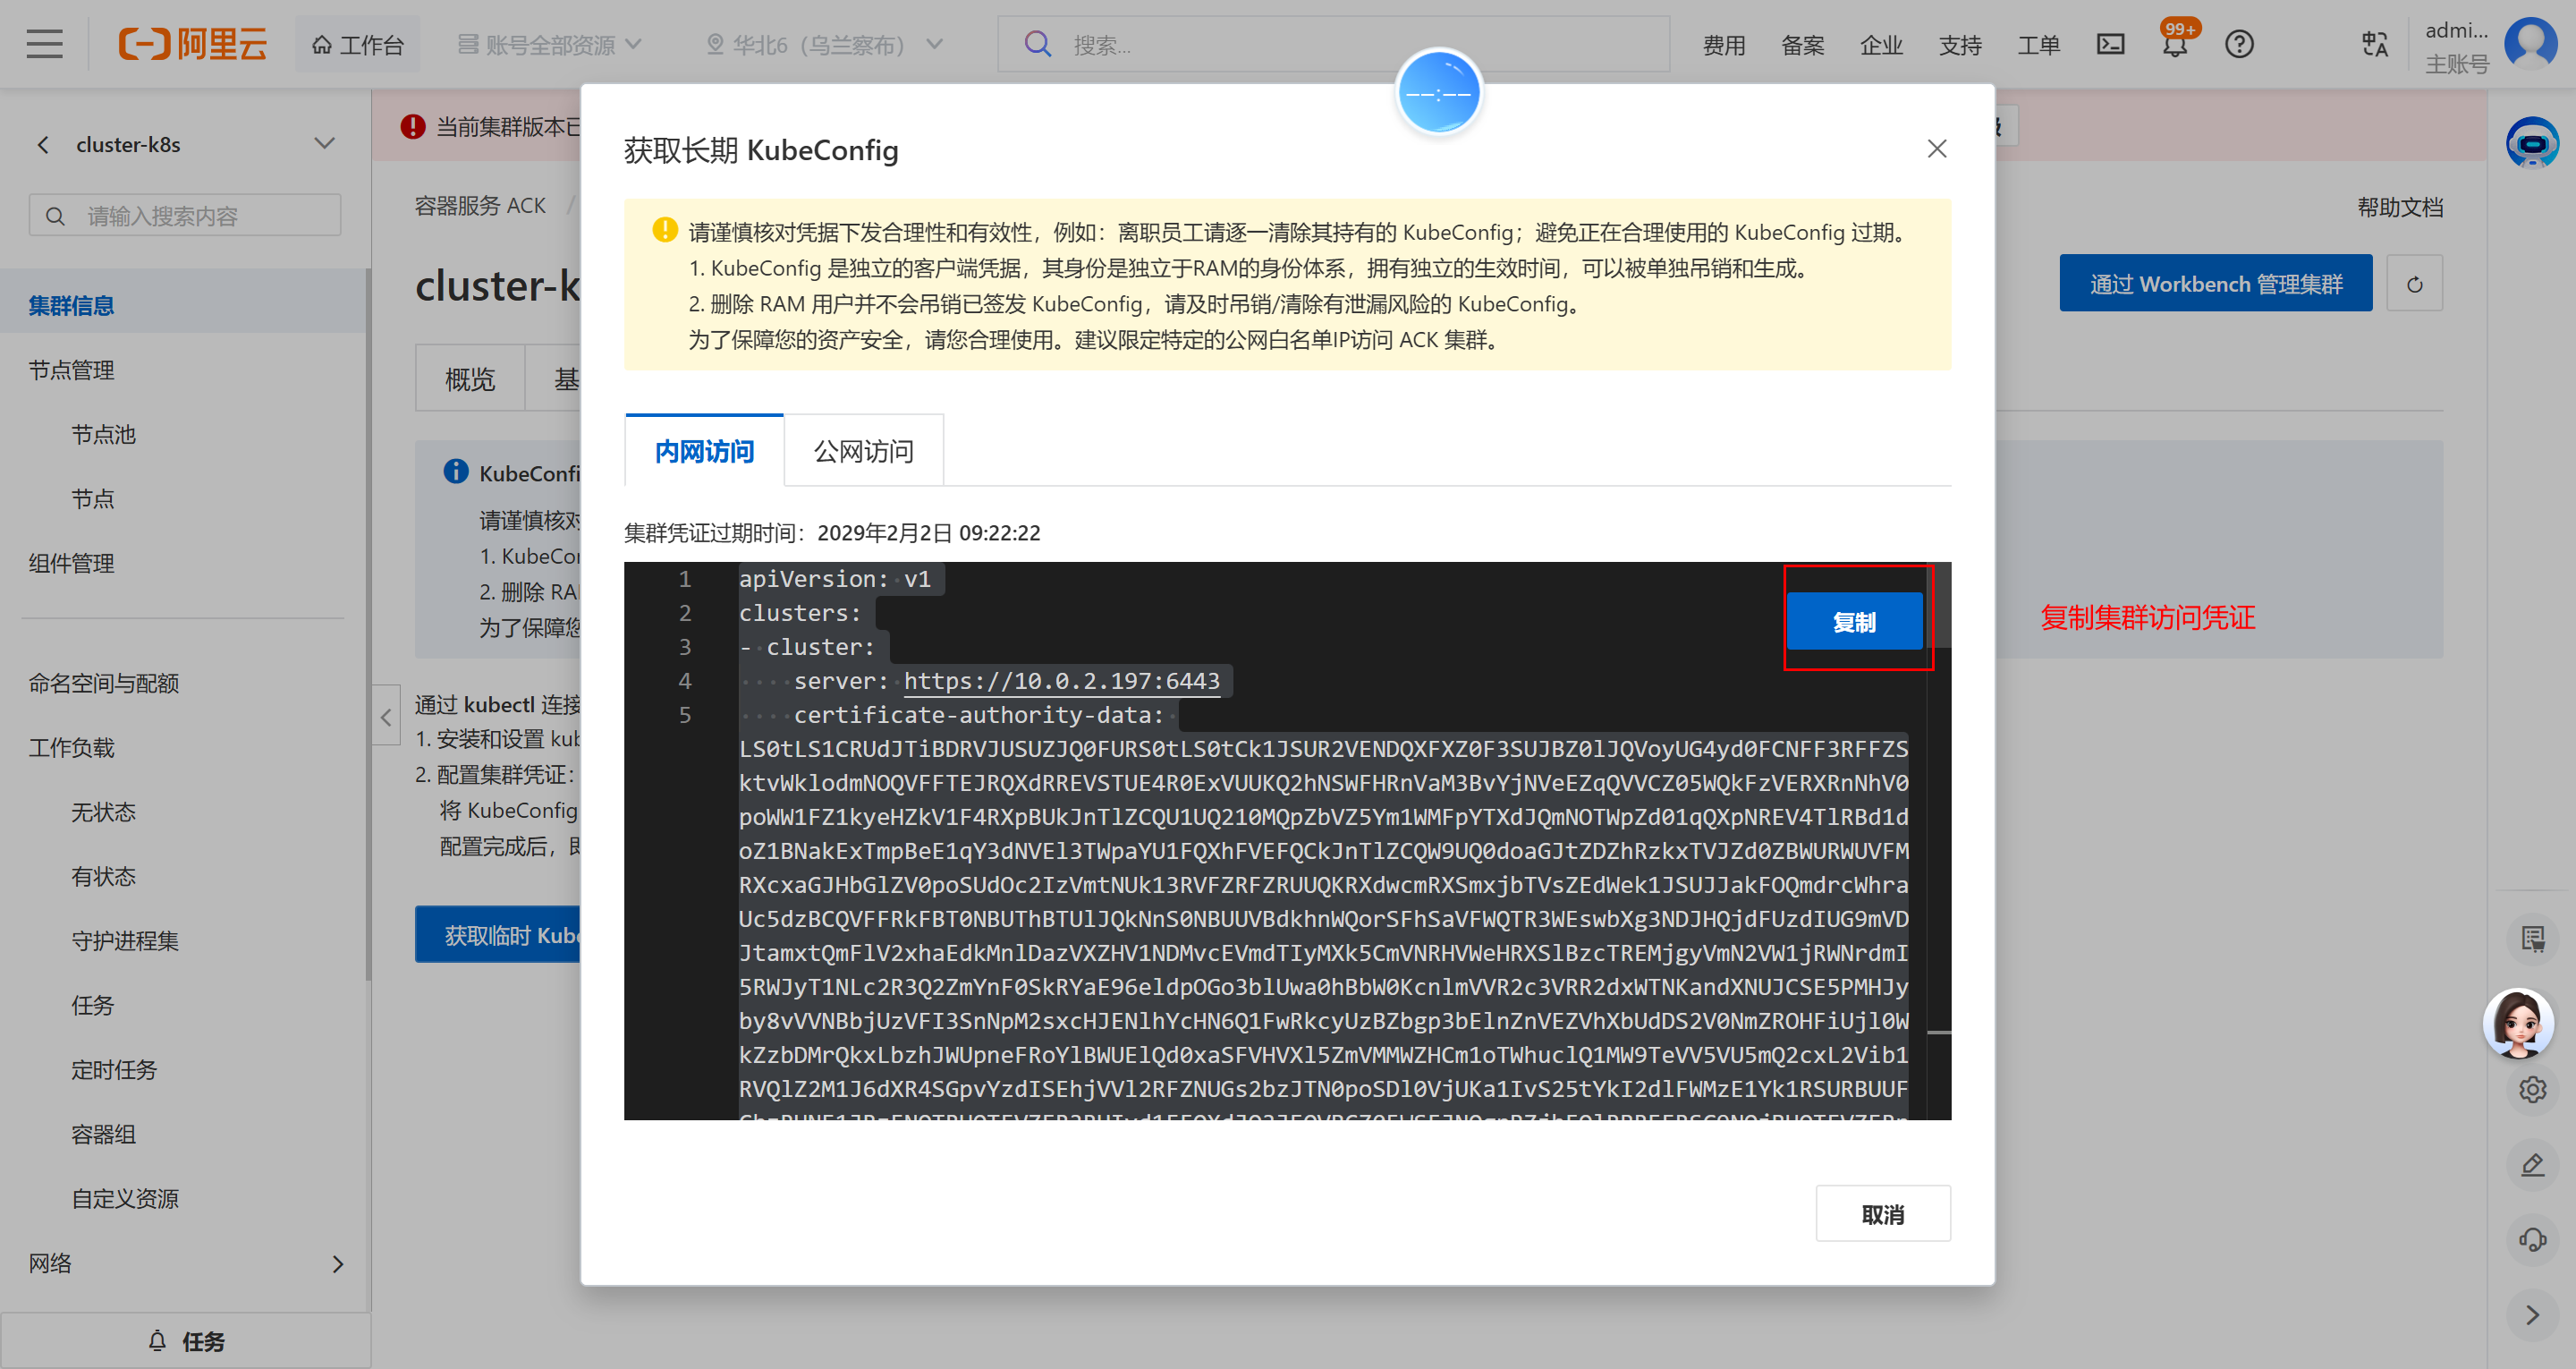
Task: Click the 获取临时 KubeConfig button
Action: [498, 933]
